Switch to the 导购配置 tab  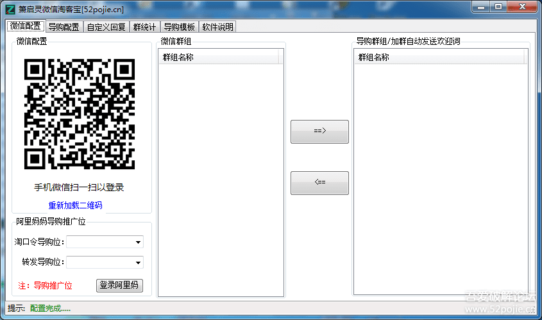64,26
